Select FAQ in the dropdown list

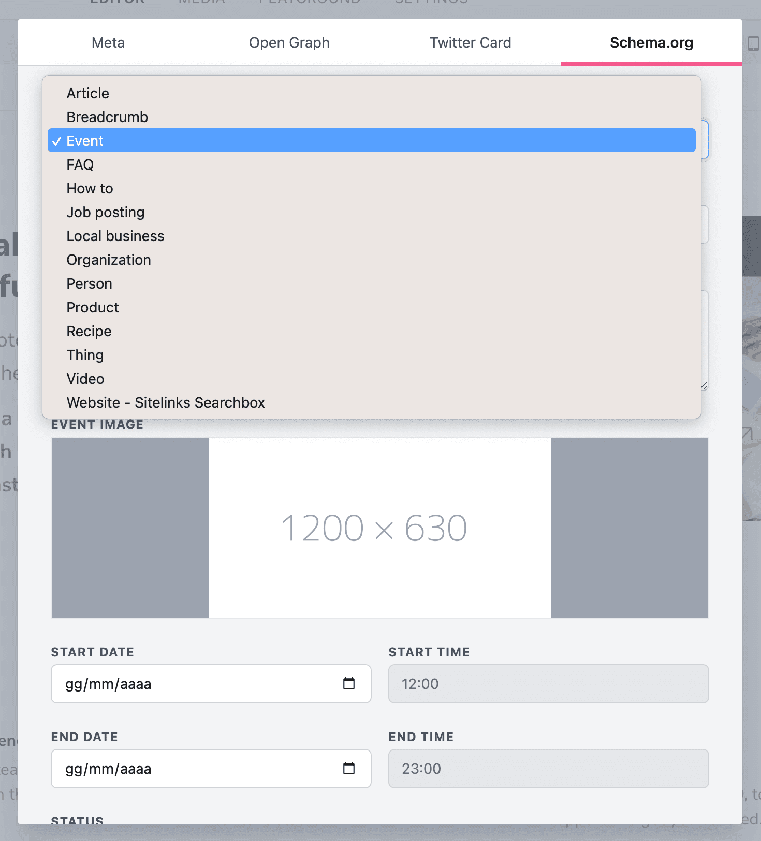point(80,164)
